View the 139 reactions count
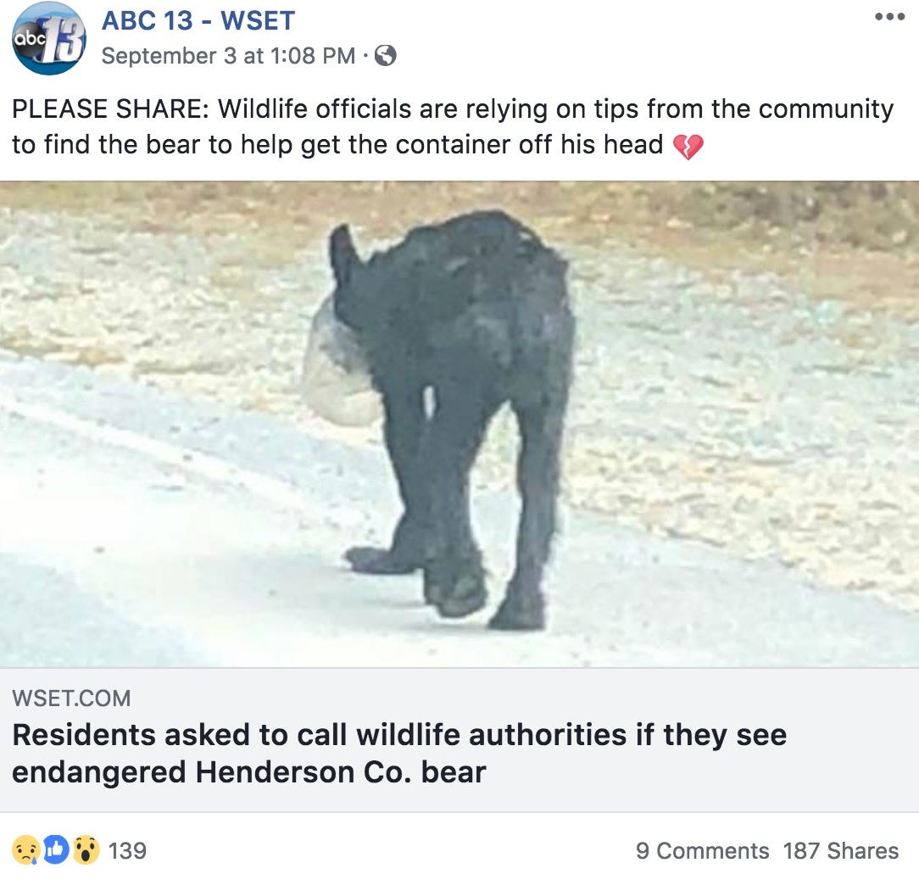 click(x=127, y=850)
